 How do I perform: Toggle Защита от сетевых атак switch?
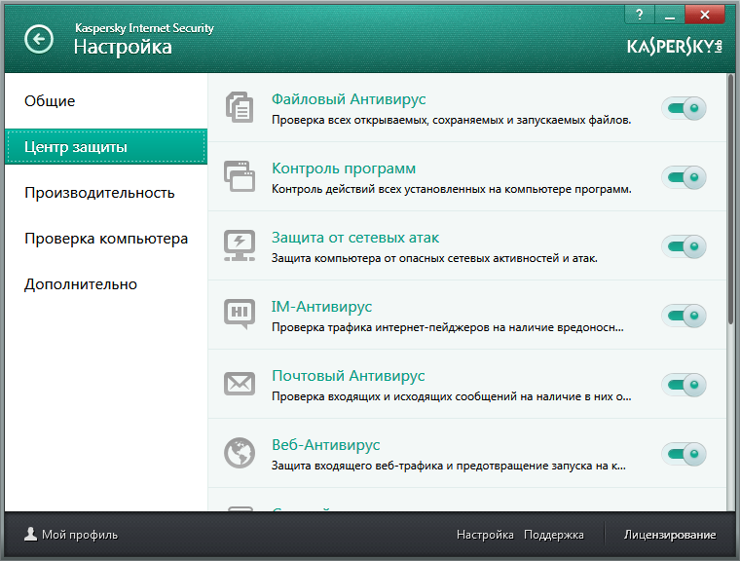684,246
